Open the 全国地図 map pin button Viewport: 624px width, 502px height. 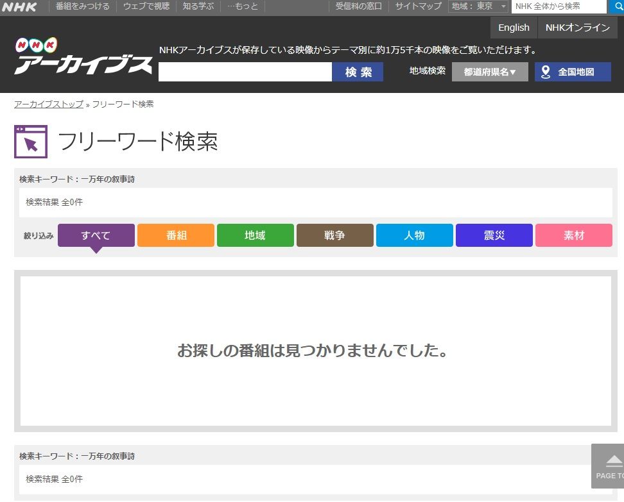[x=573, y=72]
